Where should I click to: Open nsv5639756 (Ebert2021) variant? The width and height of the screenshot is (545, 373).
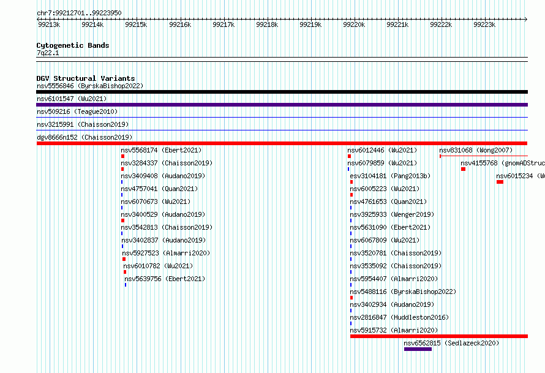coord(165,279)
